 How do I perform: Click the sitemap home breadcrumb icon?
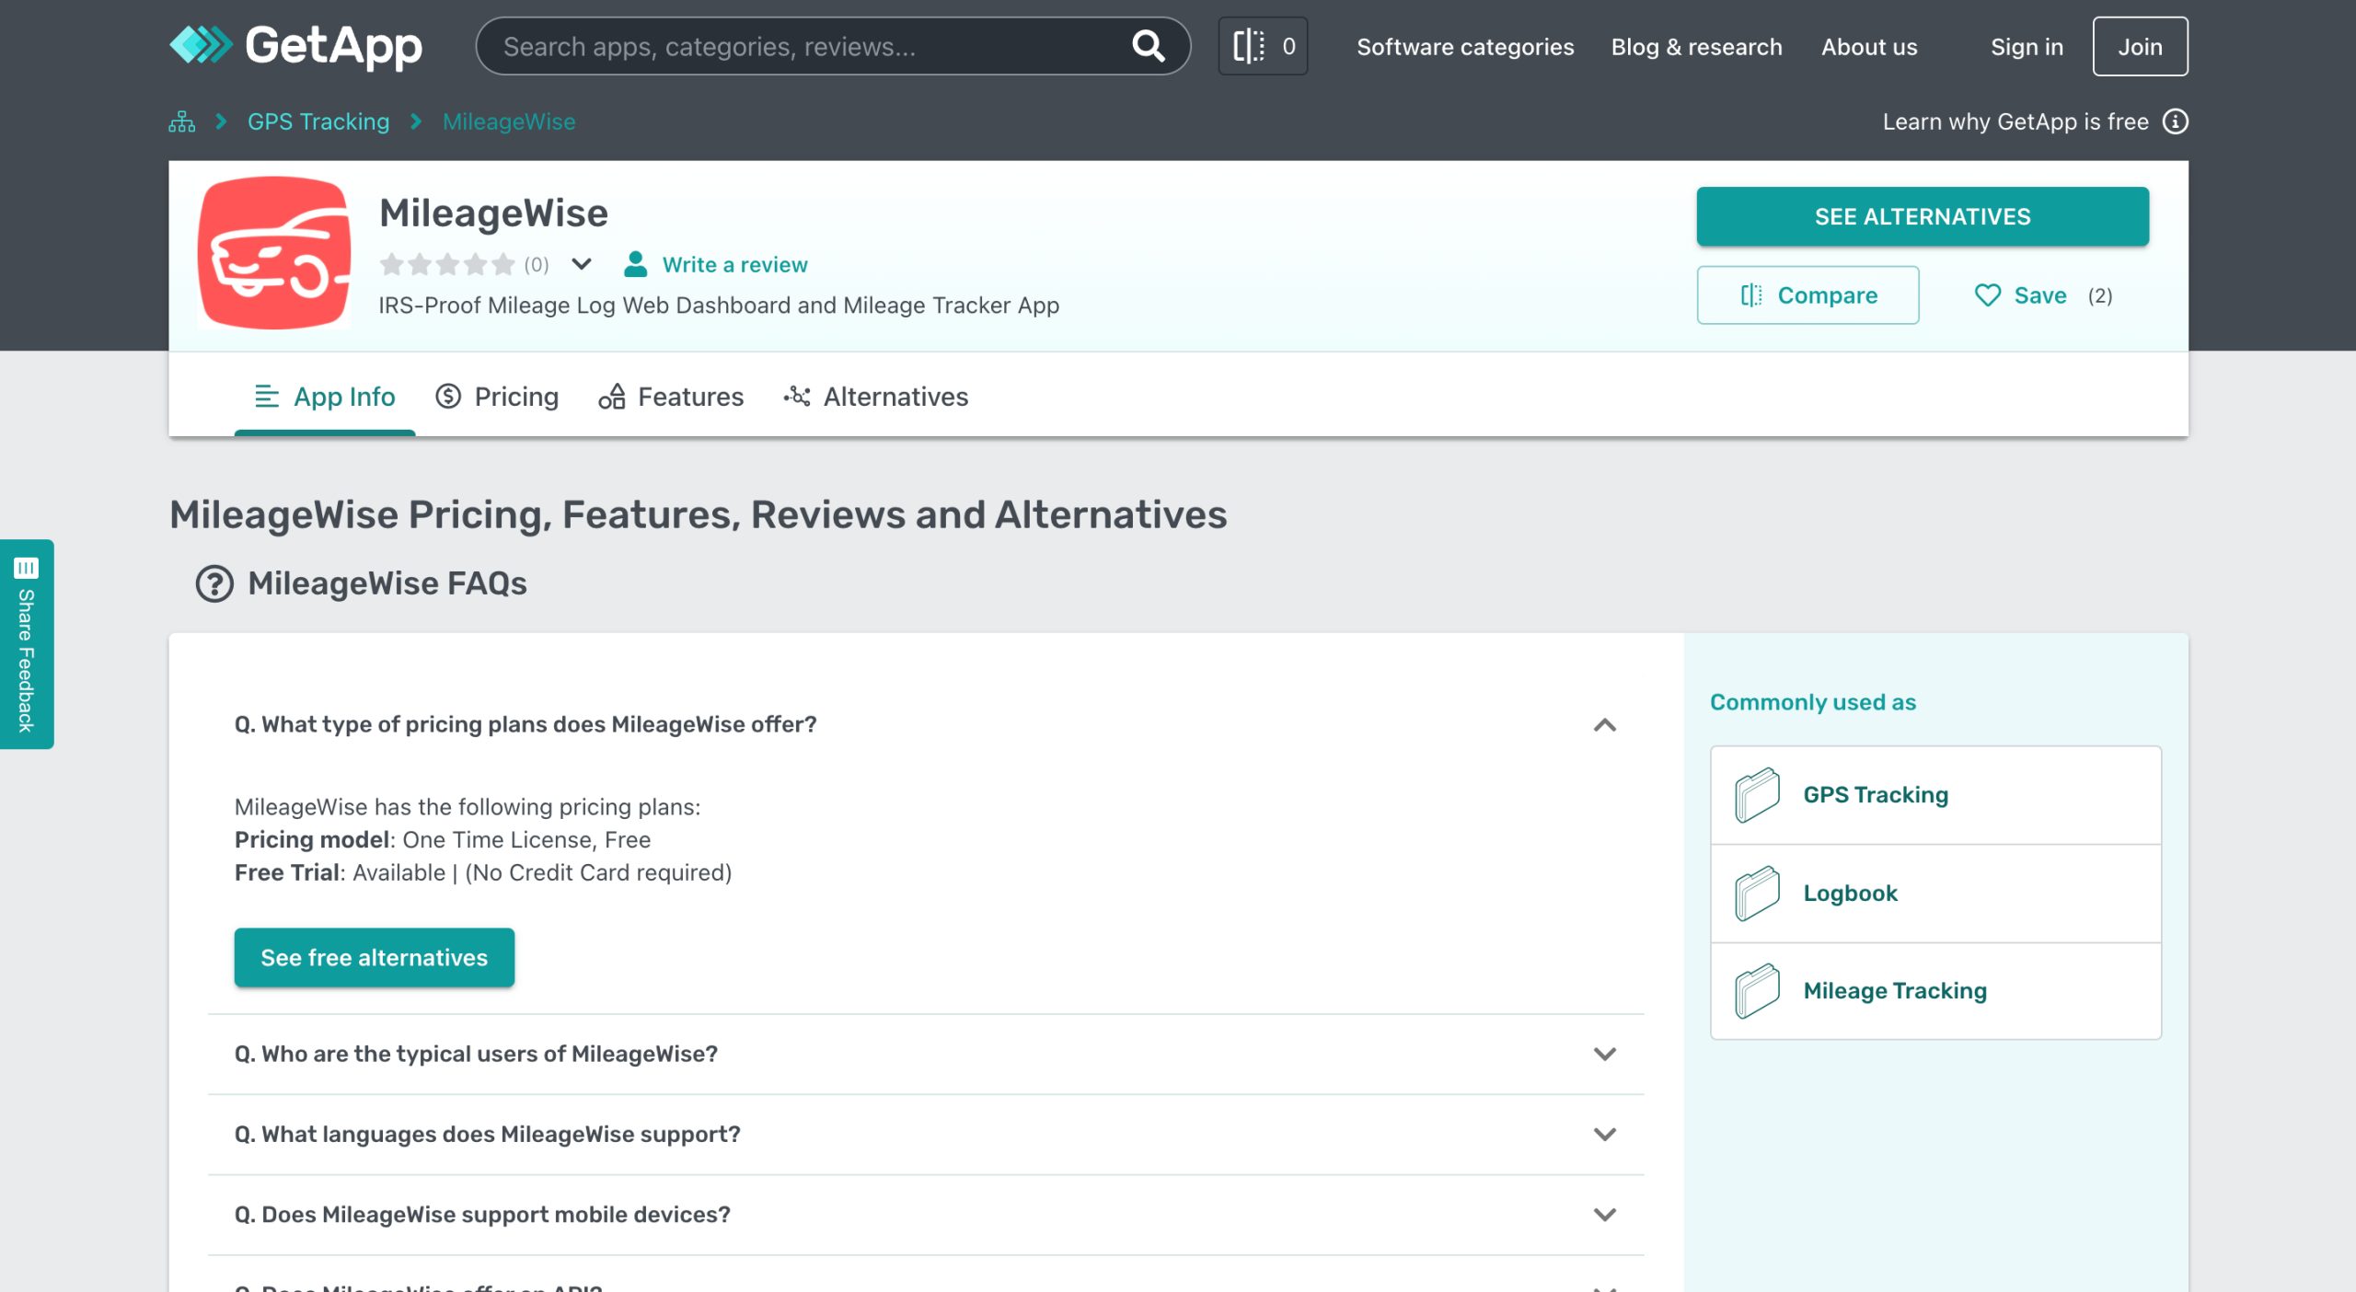(181, 121)
